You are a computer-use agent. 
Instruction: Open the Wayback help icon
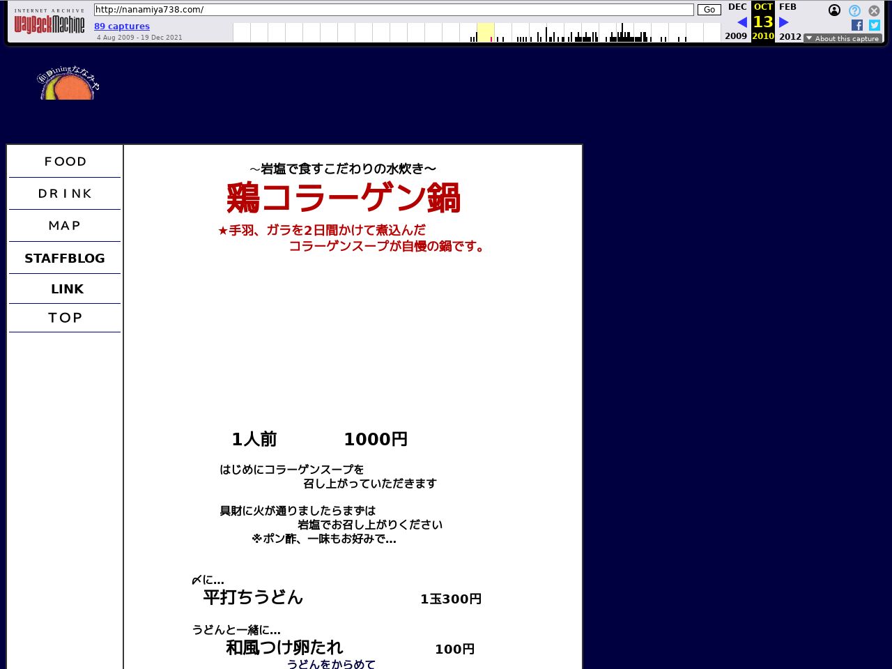click(x=854, y=10)
